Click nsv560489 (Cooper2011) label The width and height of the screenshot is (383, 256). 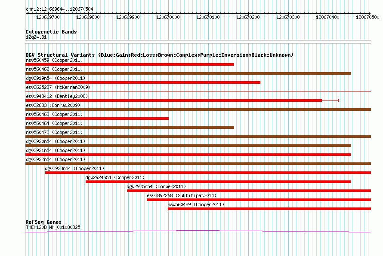tap(196, 204)
